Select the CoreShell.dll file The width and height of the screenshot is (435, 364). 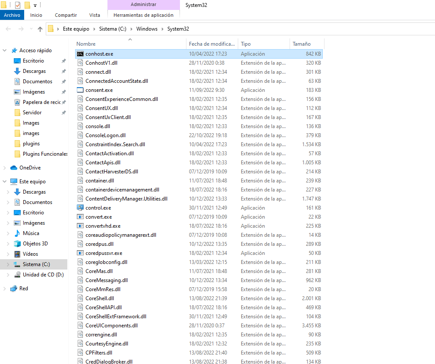199,298
